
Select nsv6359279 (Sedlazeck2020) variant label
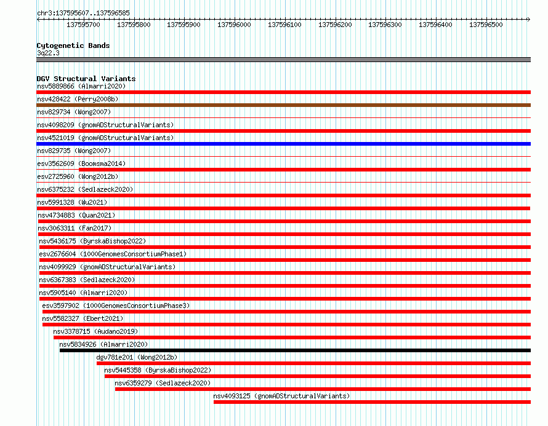pyautogui.click(x=163, y=383)
